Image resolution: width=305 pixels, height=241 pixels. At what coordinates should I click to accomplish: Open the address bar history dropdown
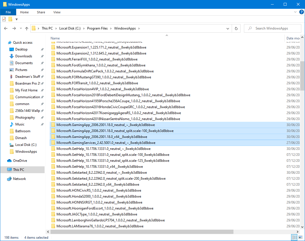point(228,28)
